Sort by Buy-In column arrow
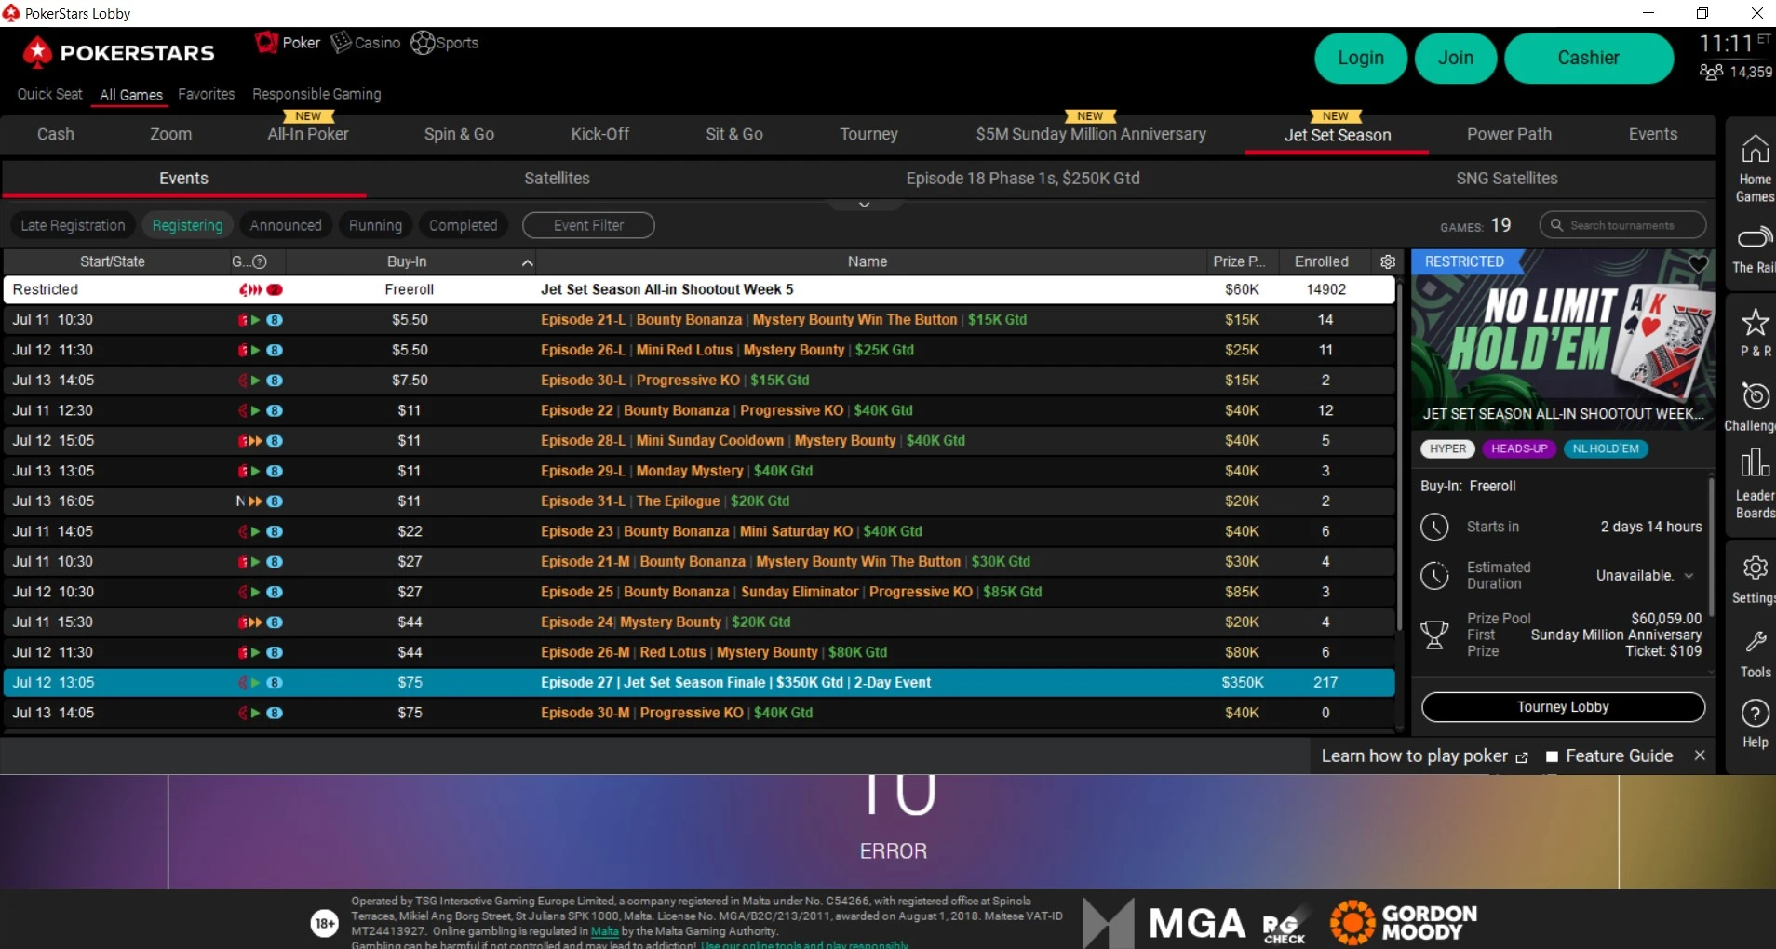 coord(527,262)
